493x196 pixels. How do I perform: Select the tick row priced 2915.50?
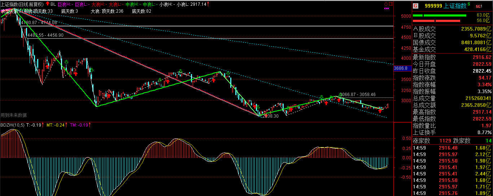(x=452, y=161)
